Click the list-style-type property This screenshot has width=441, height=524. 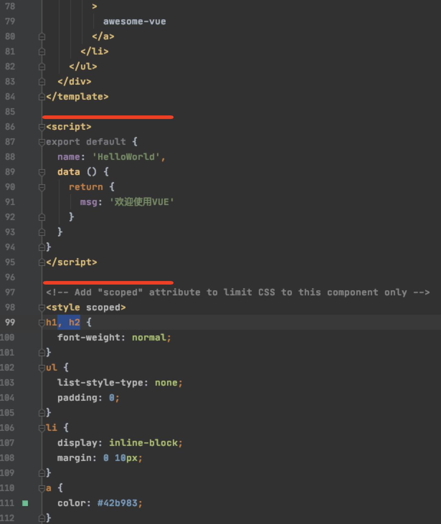pyautogui.click(x=100, y=383)
